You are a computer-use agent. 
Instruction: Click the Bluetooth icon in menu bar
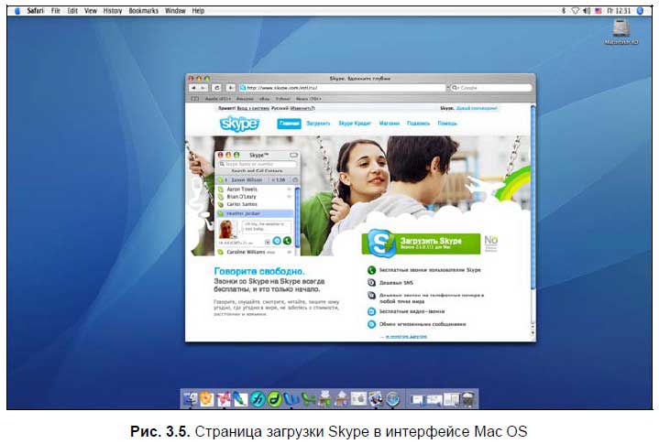click(x=564, y=10)
